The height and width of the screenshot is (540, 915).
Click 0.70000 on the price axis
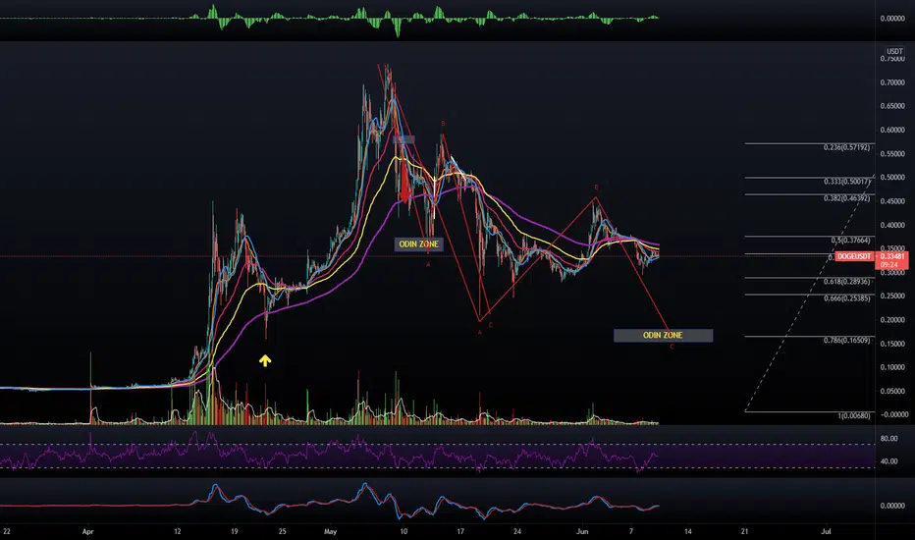click(892, 82)
